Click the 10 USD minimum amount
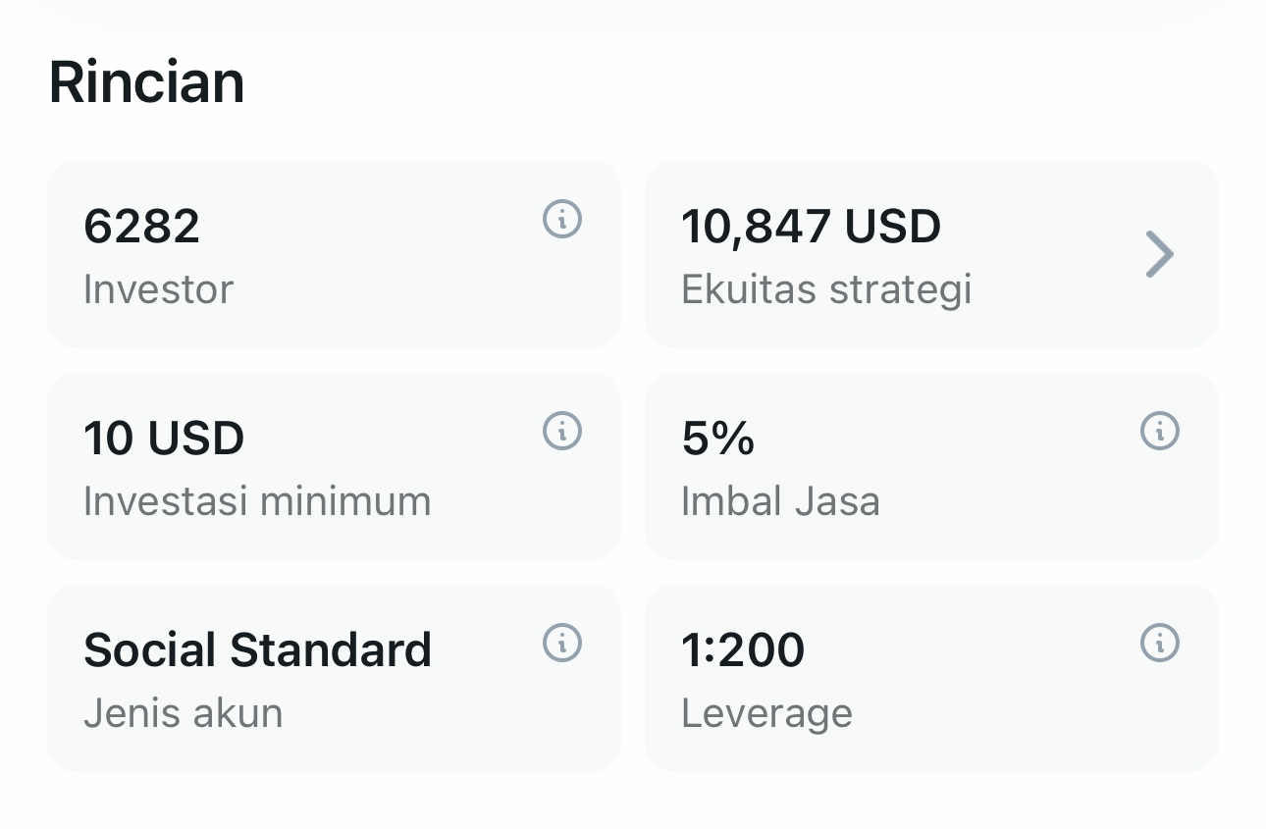This screenshot has width=1266, height=829. [164, 439]
